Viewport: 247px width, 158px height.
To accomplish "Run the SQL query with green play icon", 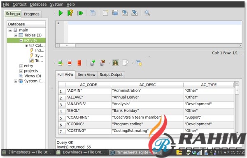I will [61, 13].
